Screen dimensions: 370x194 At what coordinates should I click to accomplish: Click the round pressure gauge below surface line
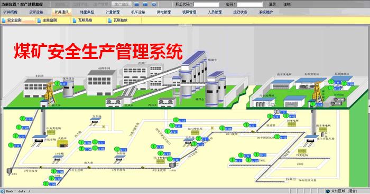coord(276,111)
